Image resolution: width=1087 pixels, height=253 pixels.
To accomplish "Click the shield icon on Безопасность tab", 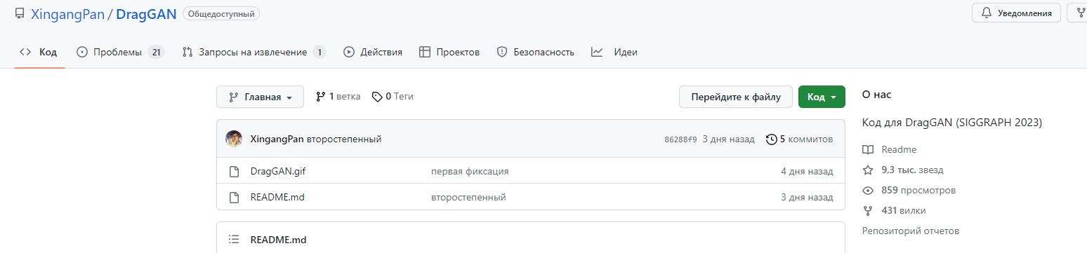I will (502, 52).
